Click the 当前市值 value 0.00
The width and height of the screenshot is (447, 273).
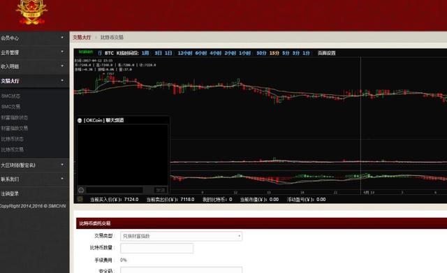click(x=274, y=200)
